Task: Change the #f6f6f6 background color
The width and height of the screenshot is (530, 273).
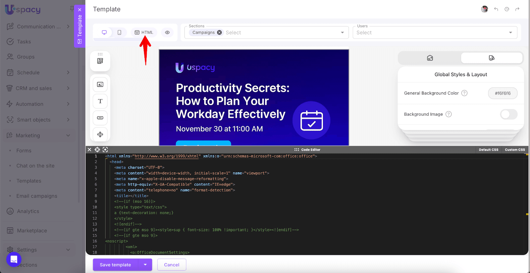Action: tap(503, 93)
